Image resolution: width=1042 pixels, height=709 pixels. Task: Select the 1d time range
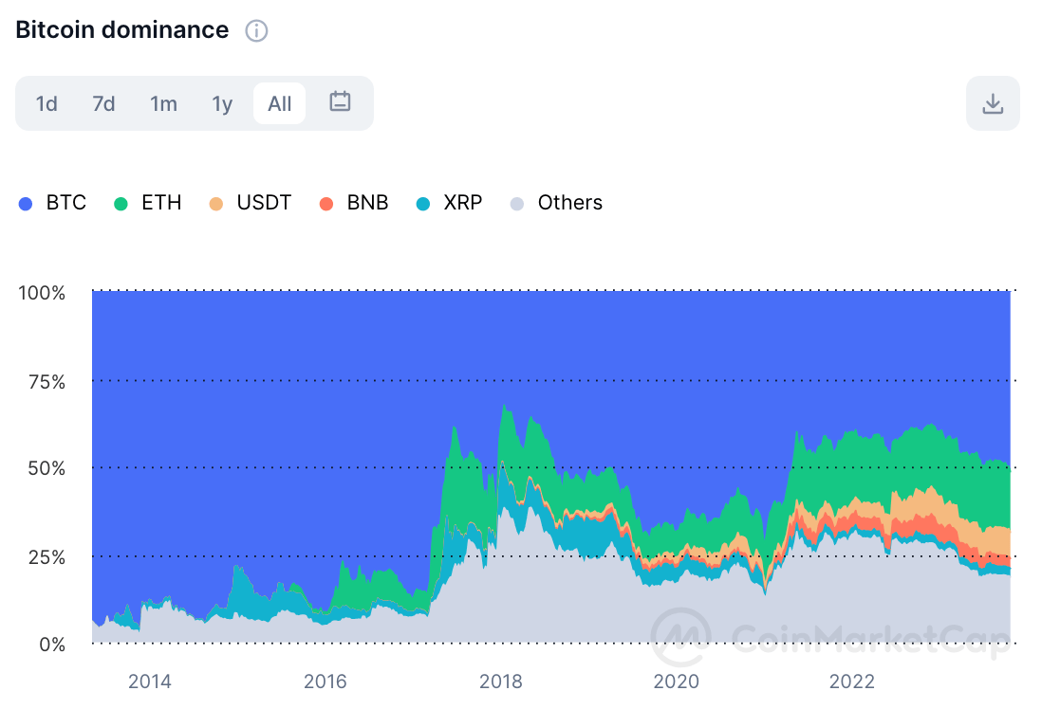pos(47,103)
